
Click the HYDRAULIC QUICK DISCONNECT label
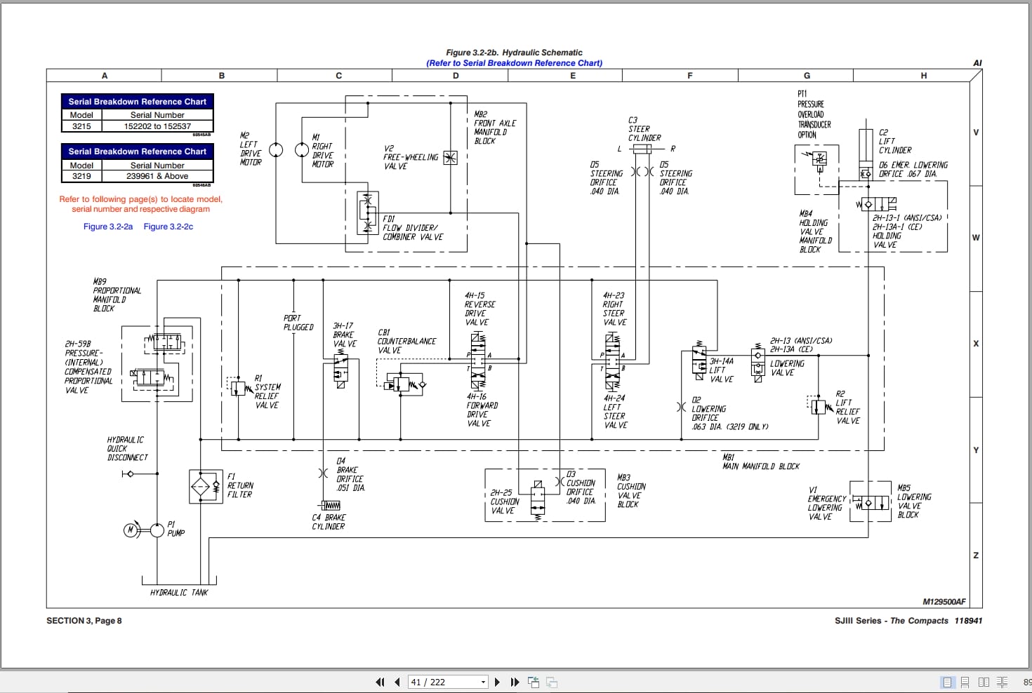128,449
